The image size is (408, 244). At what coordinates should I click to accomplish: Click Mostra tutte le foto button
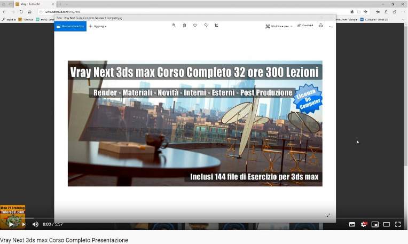coord(70,26)
